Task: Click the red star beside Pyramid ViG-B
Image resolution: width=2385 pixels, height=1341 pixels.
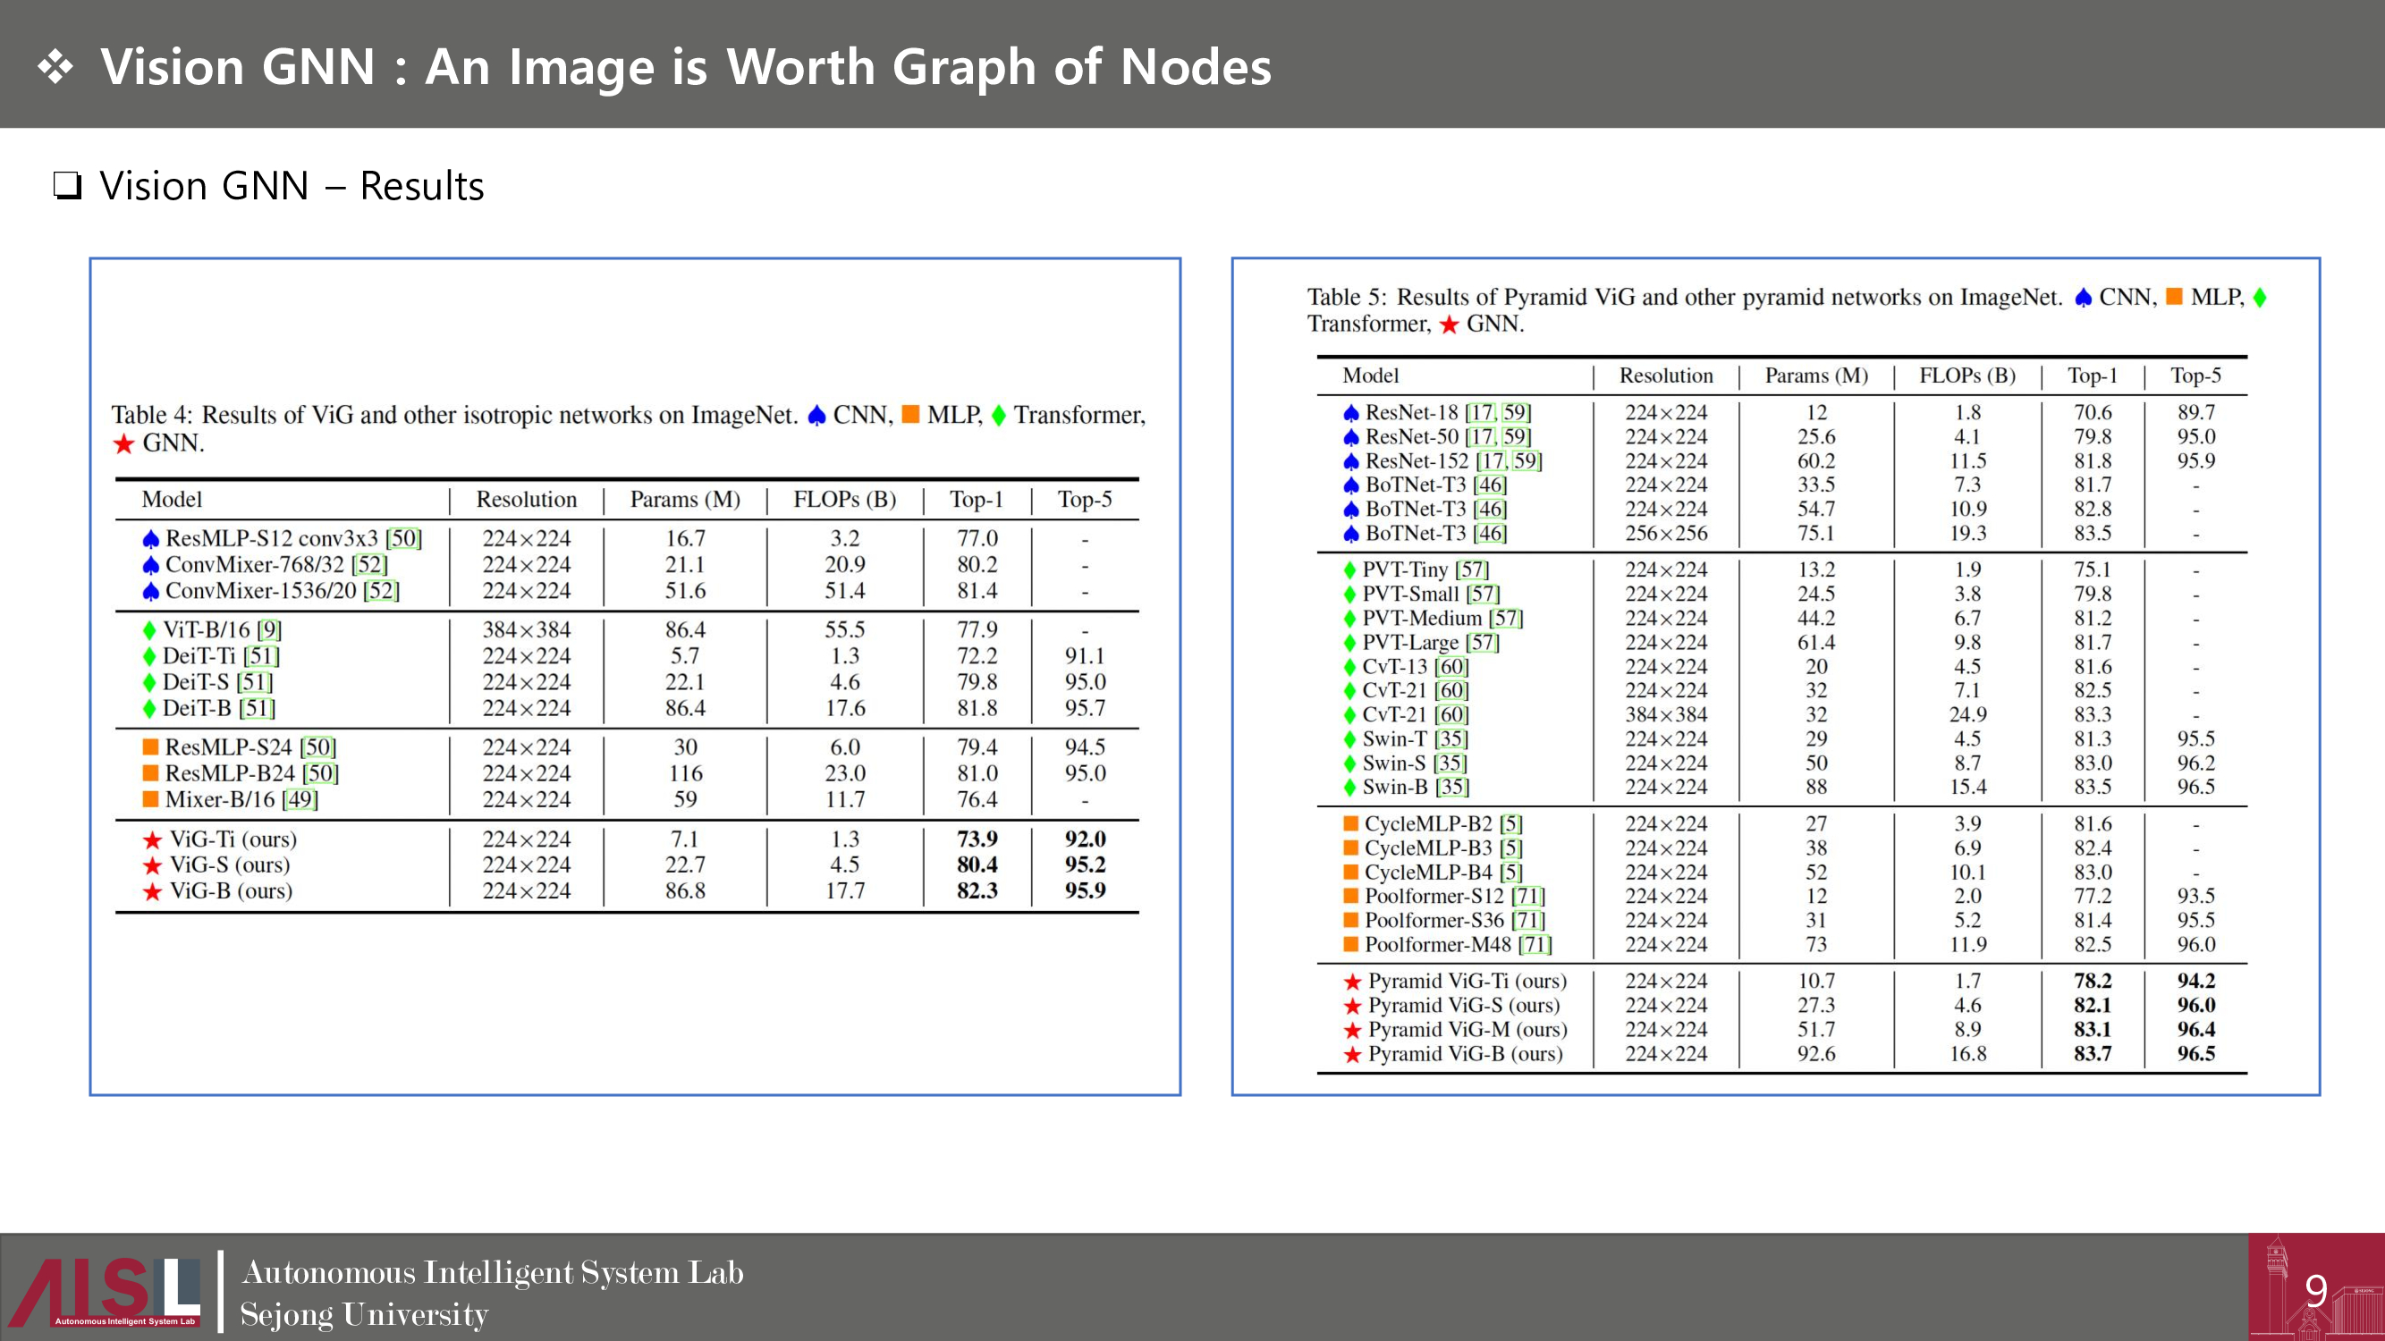Action: [x=1353, y=1054]
